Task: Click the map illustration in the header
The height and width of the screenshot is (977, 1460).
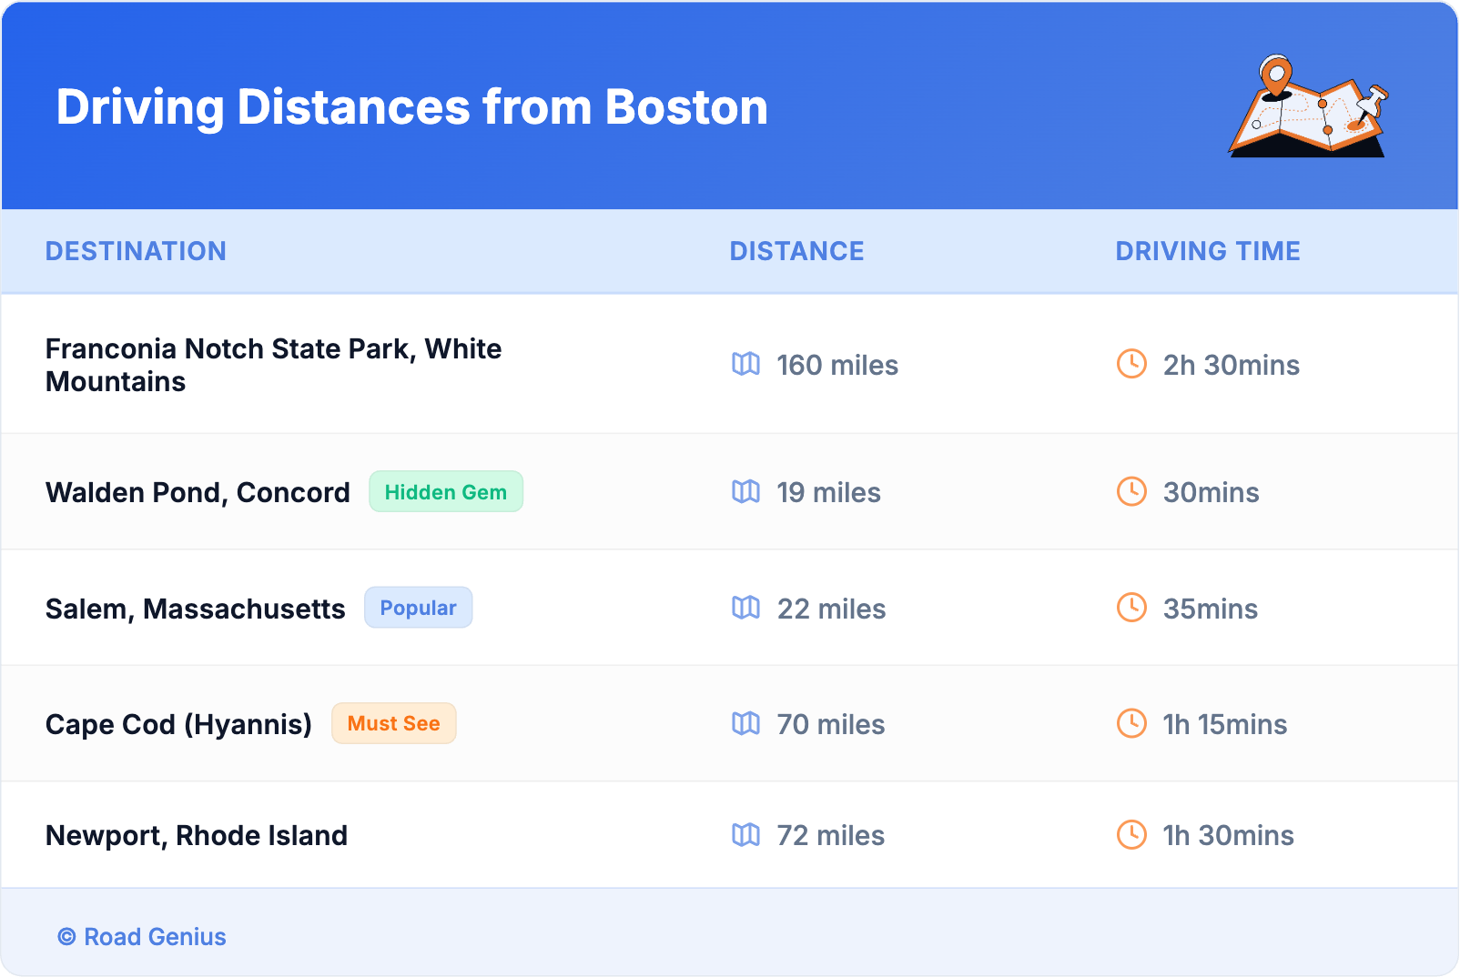Action: point(1308,106)
